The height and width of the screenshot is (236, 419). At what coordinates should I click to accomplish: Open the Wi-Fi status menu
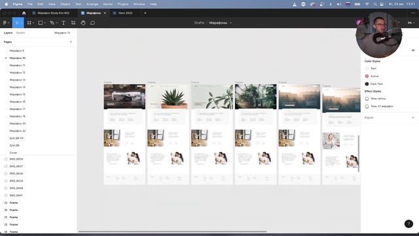click(367, 5)
